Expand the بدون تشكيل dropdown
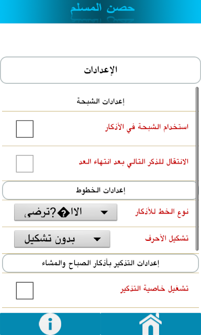 coord(62,239)
